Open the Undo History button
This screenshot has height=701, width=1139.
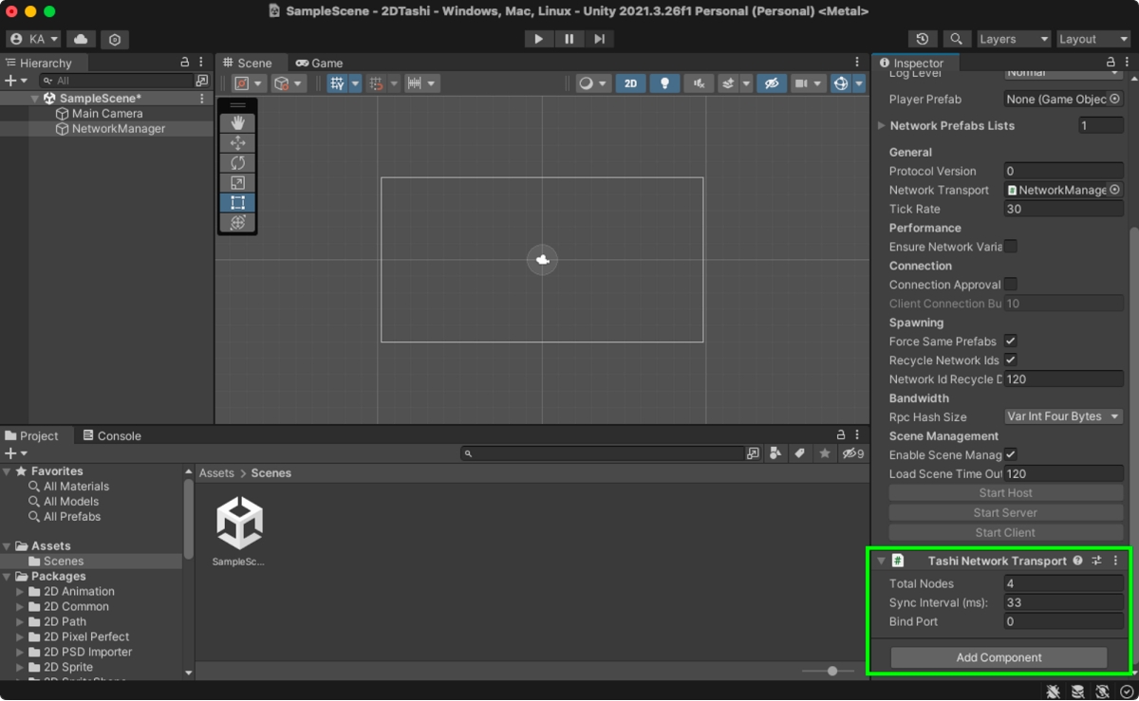point(922,39)
